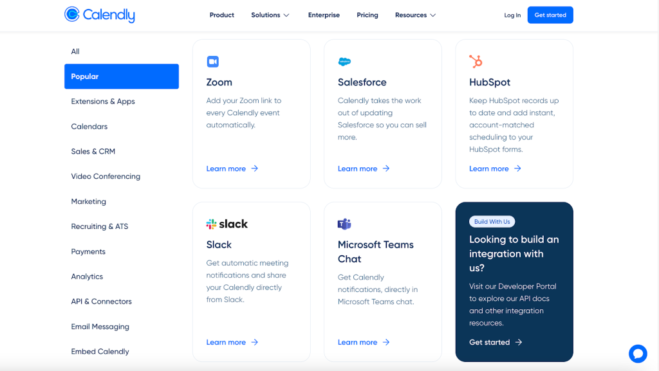Click the Slack card title text
The image size is (659, 371).
219,244
